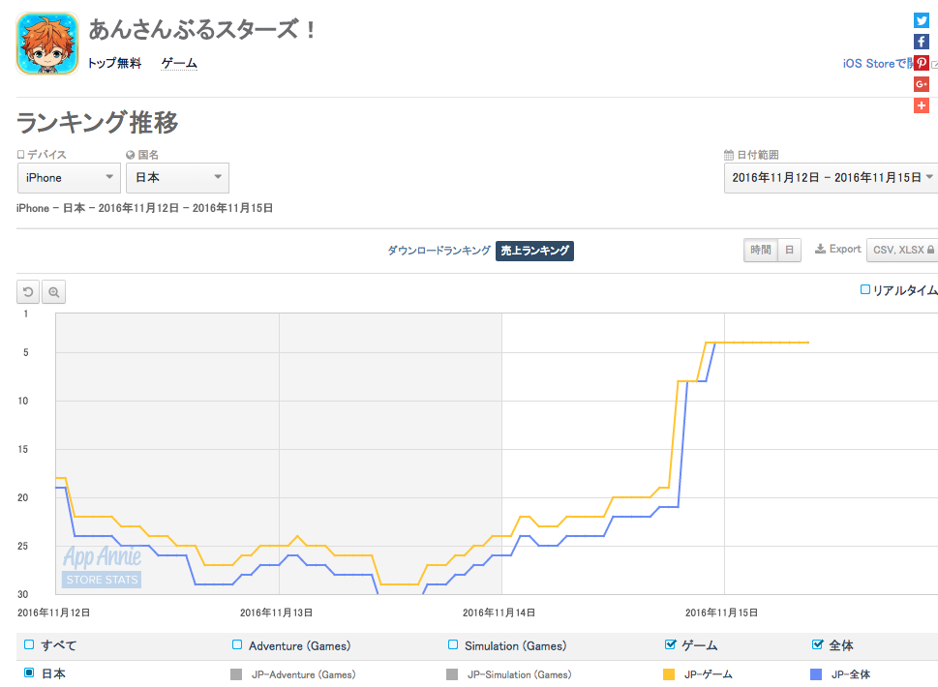Viewport: 938px width, 687px height.
Task: Switch to ダウンロードランキング tab
Action: click(439, 251)
